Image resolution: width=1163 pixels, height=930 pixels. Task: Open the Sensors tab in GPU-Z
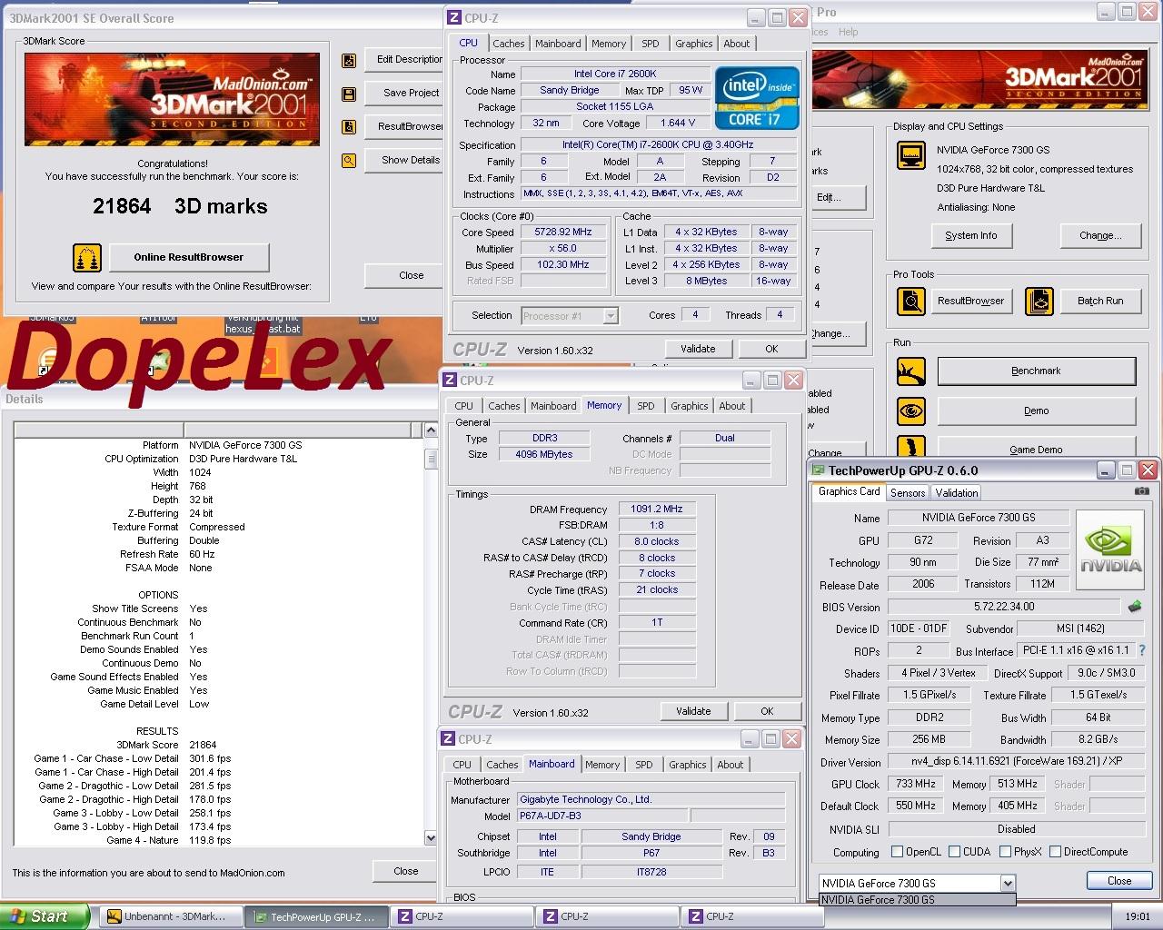(908, 493)
